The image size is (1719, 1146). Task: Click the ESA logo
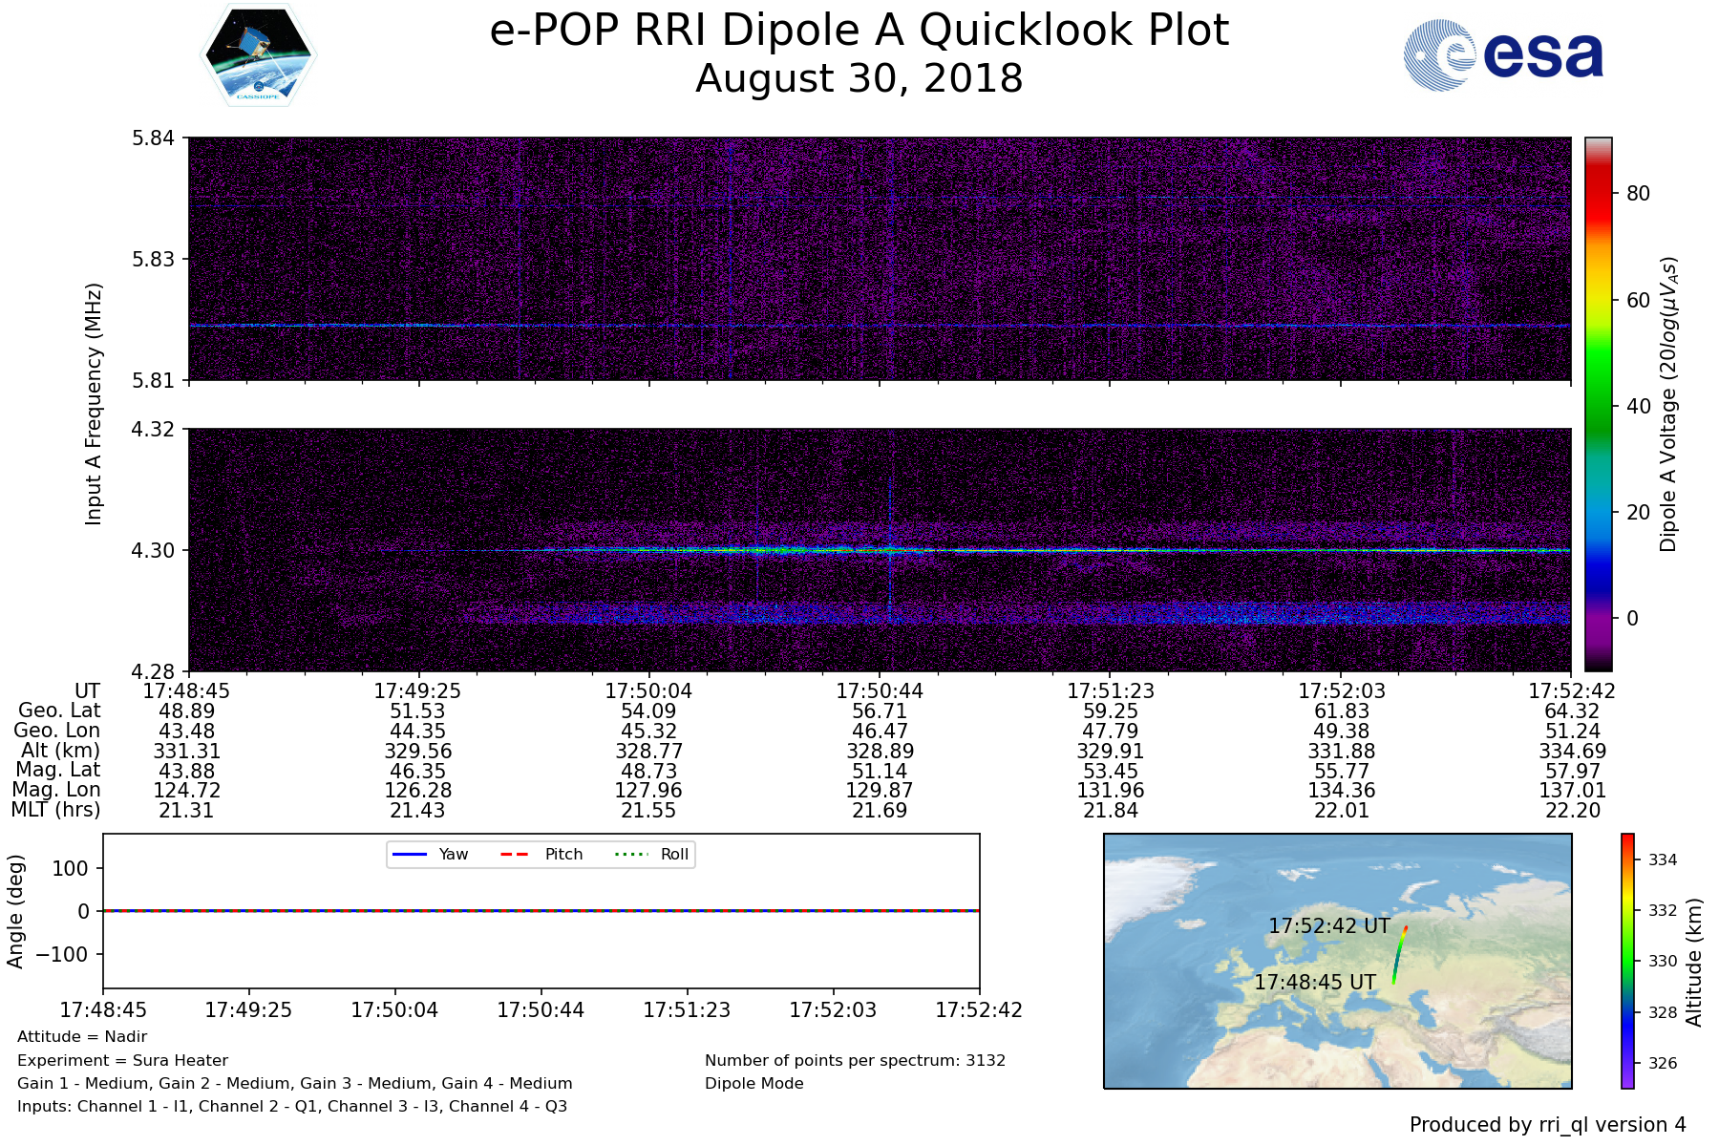click(1503, 56)
